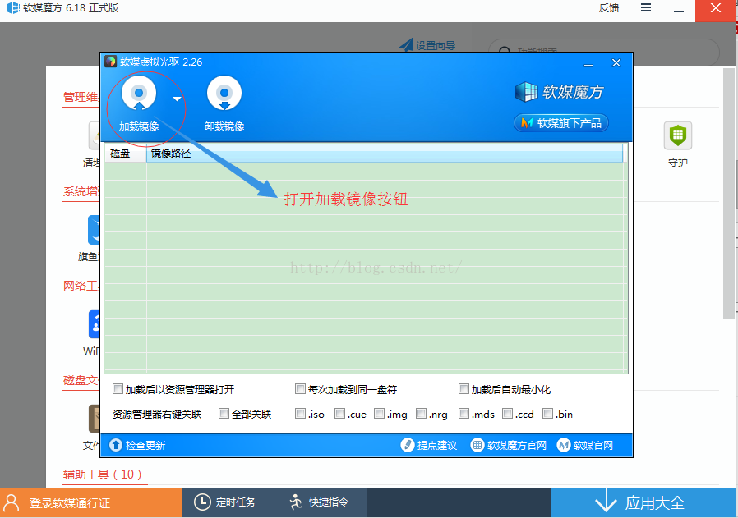
Task: Check the .img file association box
Action: (379, 414)
